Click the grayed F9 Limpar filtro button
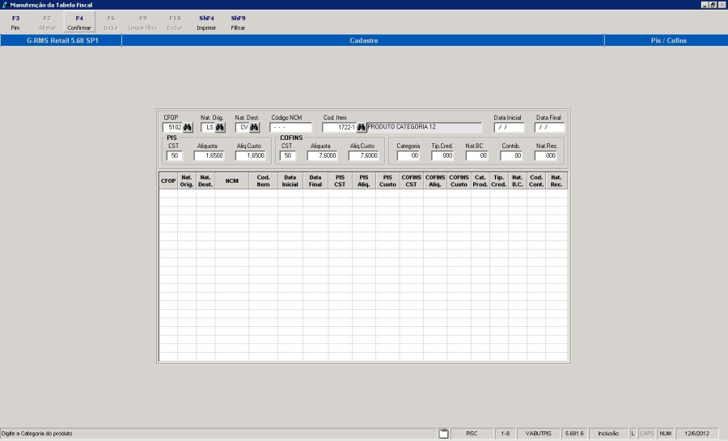Viewport: 728px width, 441px height. (x=142, y=23)
